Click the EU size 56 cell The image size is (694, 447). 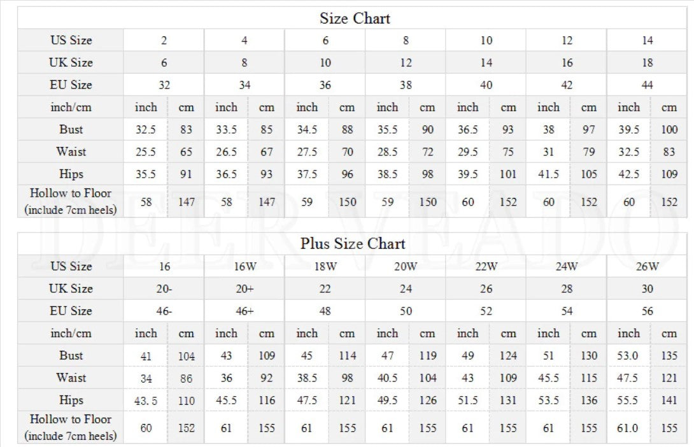(x=647, y=311)
